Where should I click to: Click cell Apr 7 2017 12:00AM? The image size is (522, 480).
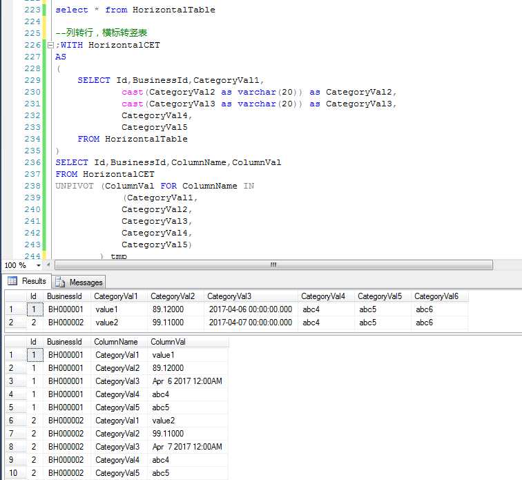click(x=188, y=447)
